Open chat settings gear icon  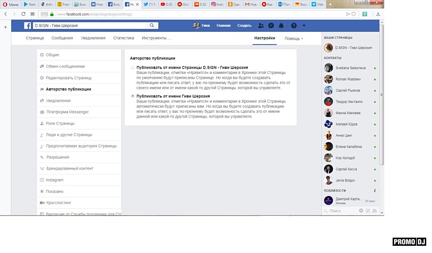click(x=361, y=211)
